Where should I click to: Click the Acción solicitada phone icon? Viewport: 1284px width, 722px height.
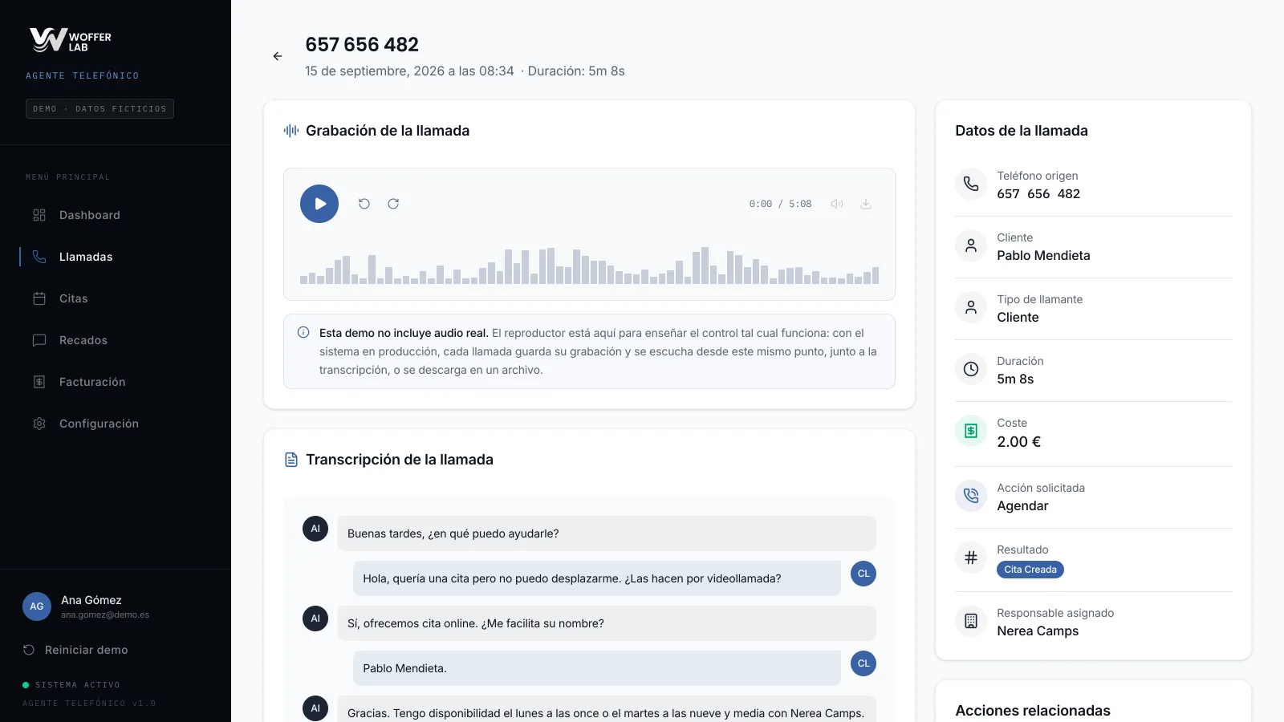click(971, 496)
